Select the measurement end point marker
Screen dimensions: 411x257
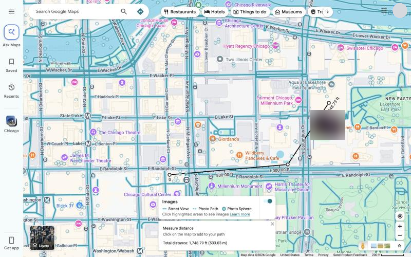pyautogui.click(x=329, y=103)
